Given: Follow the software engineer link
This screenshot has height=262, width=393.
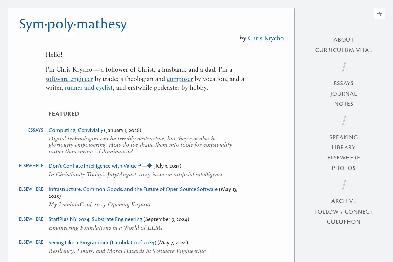Looking at the screenshot, I should 69,79.
